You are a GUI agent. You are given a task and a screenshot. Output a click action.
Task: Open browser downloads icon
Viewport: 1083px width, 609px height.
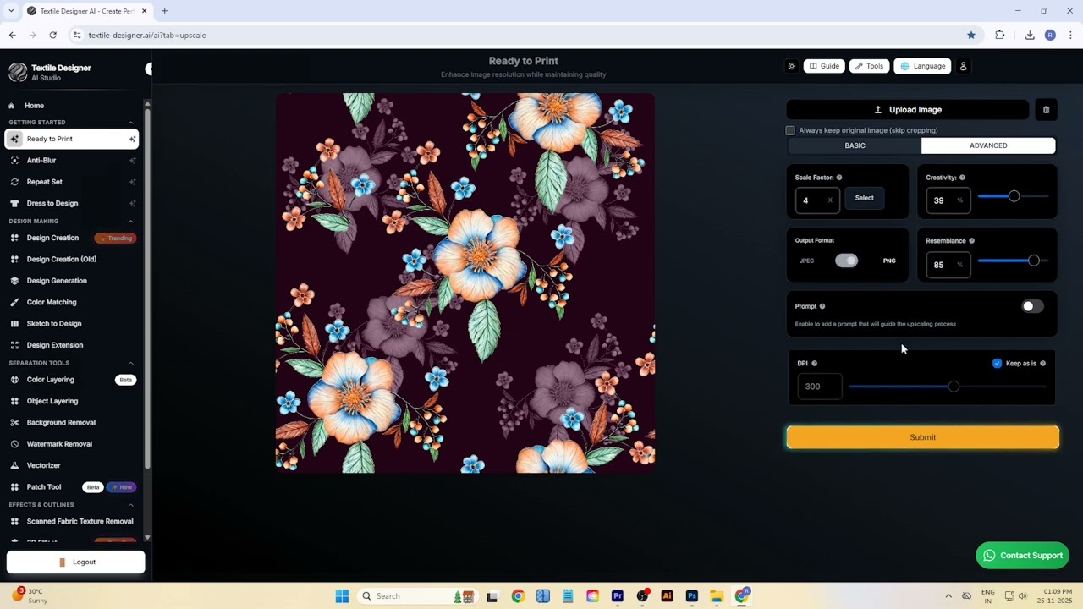click(x=1030, y=35)
